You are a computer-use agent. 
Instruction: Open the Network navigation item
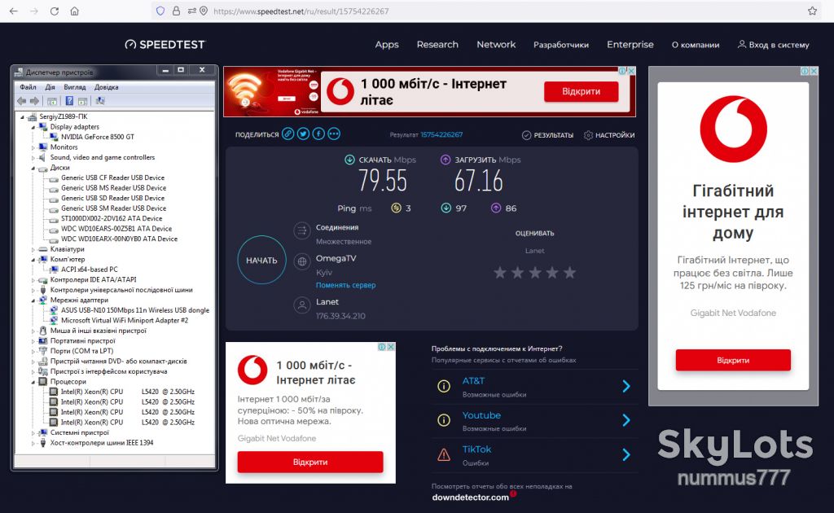[496, 45]
